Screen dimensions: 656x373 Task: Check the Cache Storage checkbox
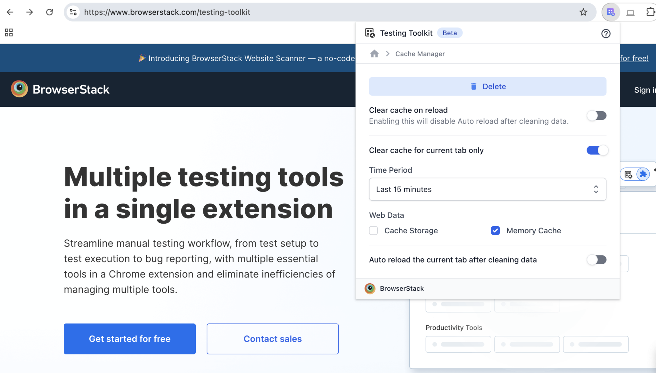coord(373,230)
